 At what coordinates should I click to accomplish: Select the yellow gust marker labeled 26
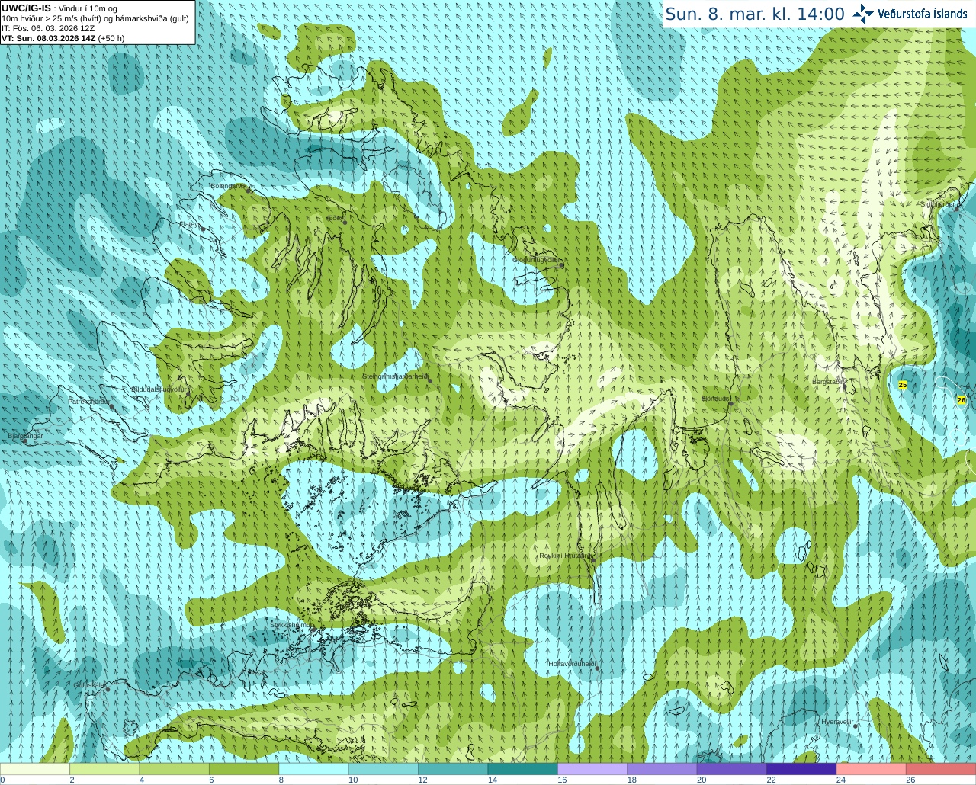(x=962, y=399)
